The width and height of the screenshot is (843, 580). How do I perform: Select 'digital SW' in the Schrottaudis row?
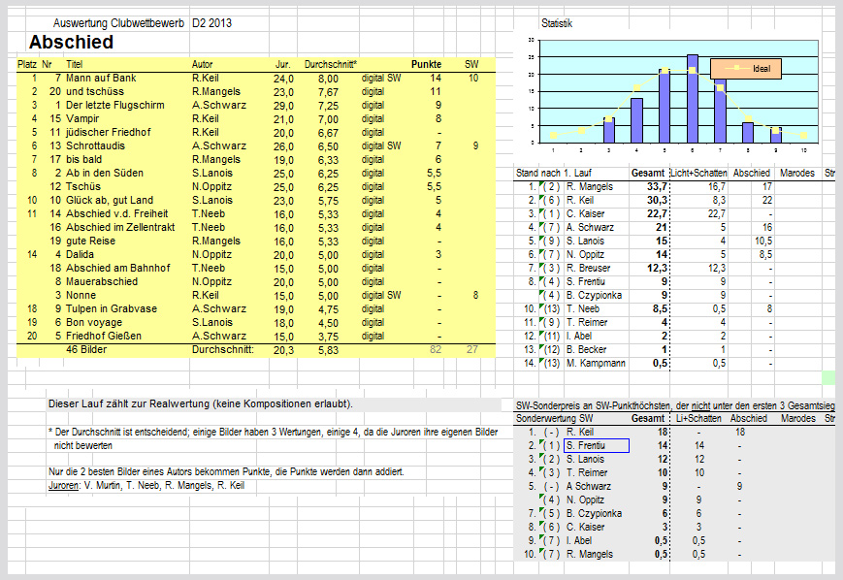[x=381, y=146]
